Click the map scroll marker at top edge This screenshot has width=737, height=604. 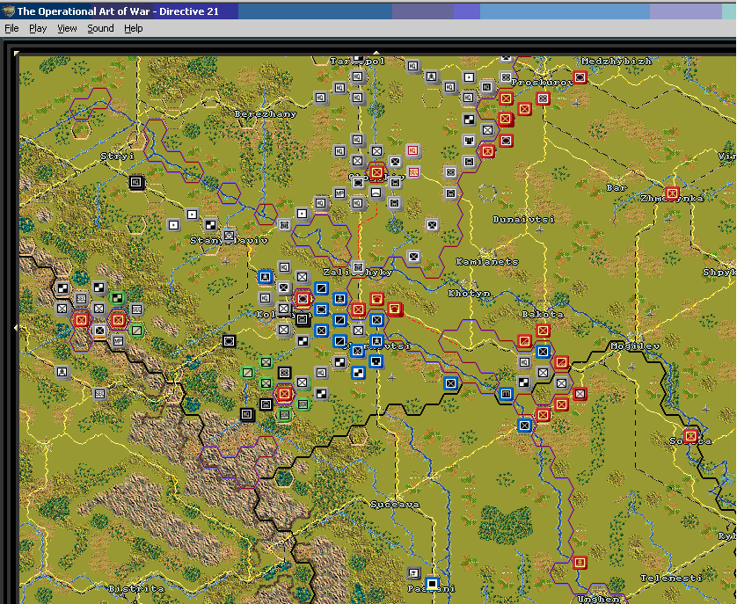[x=376, y=53]
